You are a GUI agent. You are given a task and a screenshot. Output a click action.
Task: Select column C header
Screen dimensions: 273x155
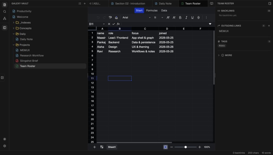145,29
